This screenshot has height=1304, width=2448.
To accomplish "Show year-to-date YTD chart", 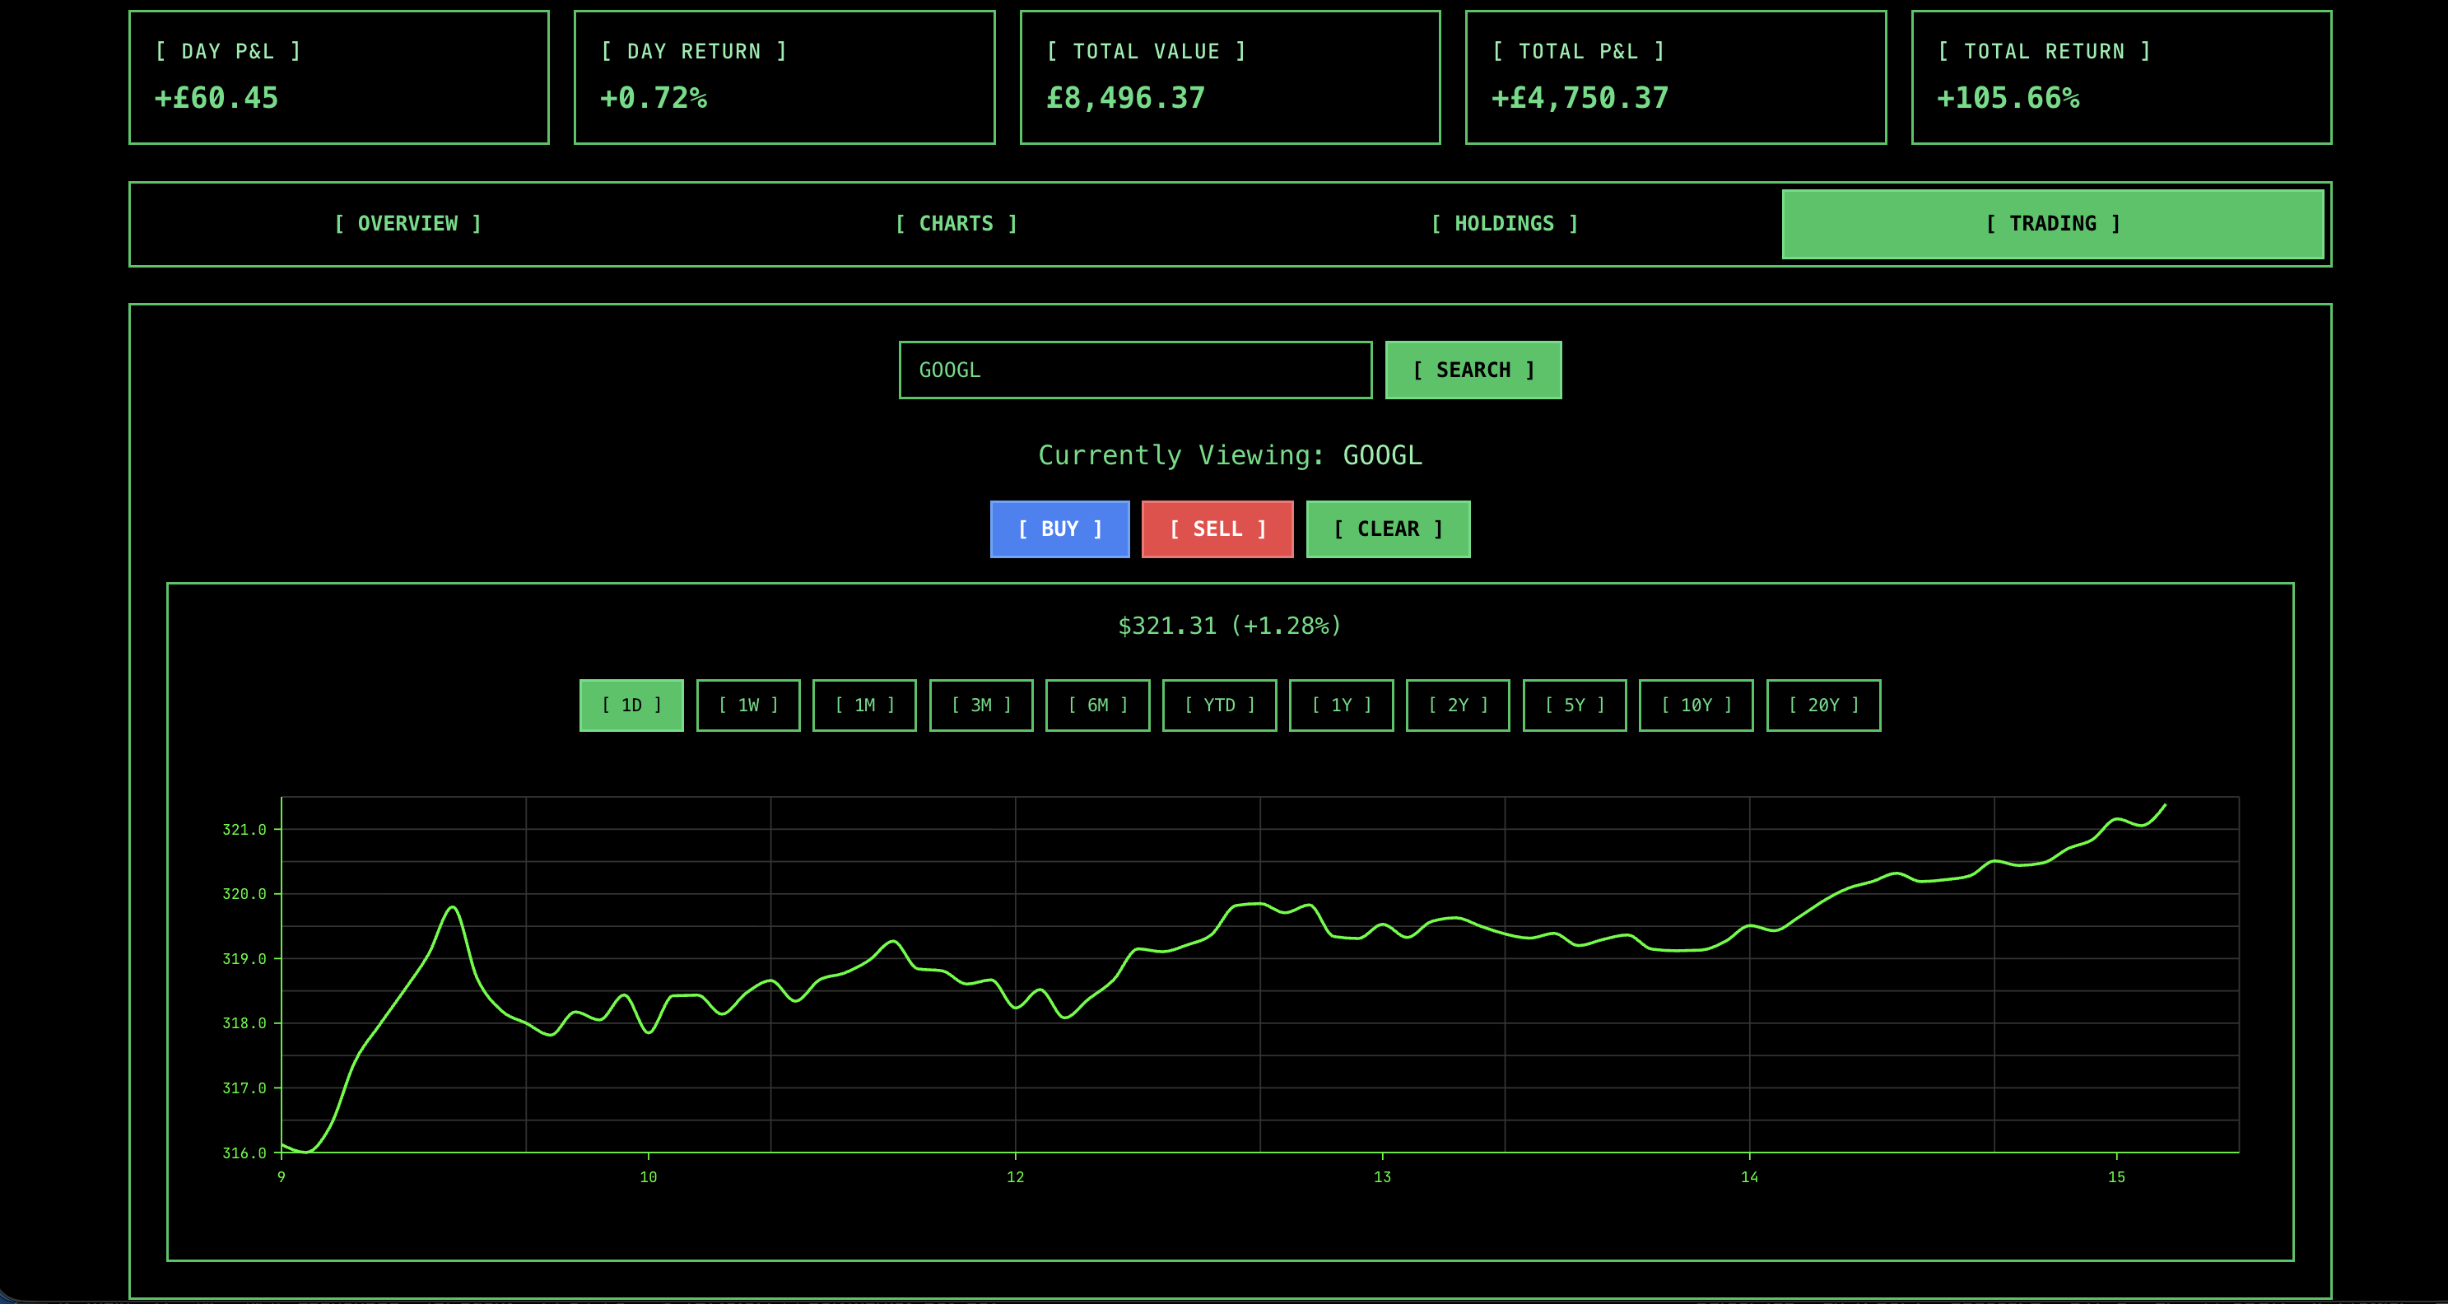I will tap(1219, 706).
